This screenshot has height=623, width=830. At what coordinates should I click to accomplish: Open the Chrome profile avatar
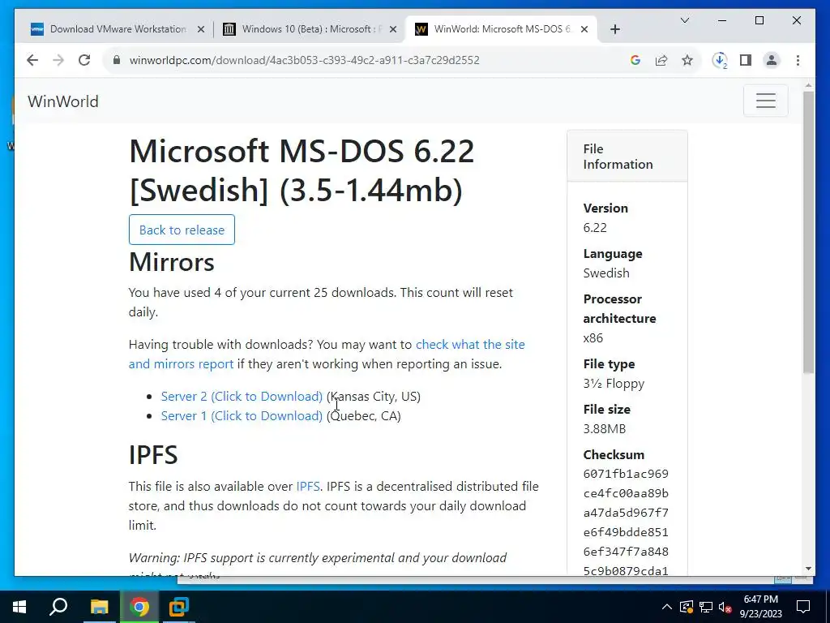(x=772, y=60)
